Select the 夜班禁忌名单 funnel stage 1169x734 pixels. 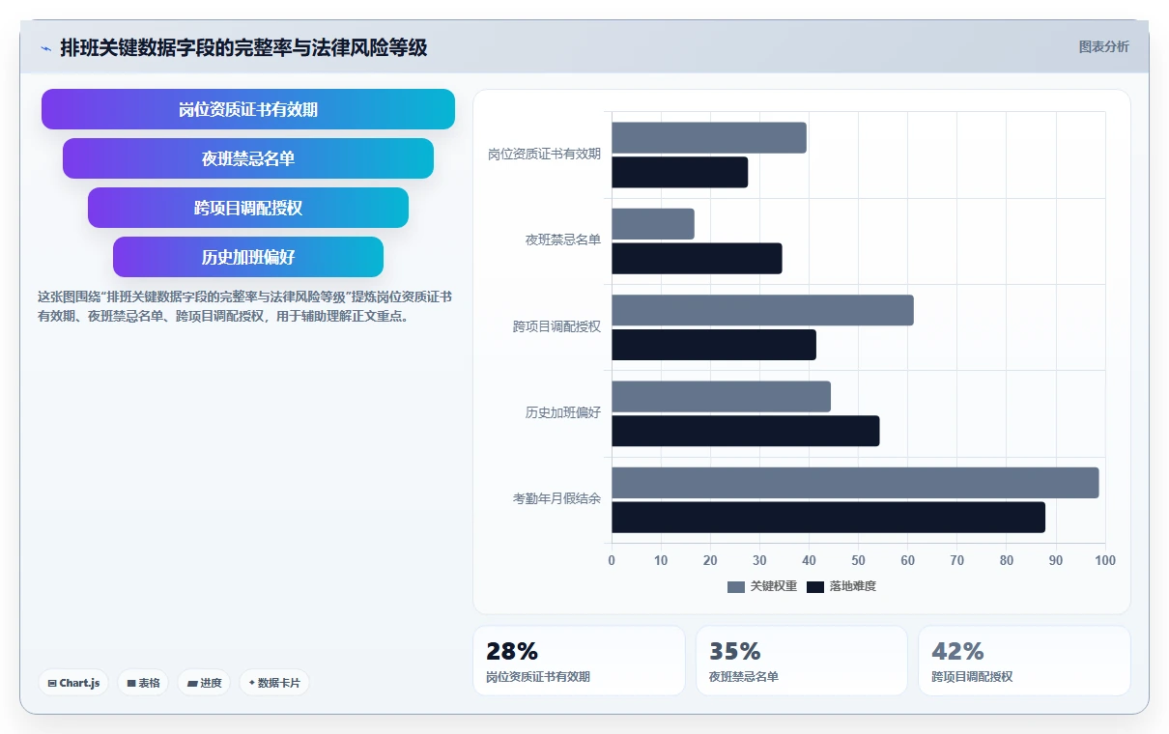point(248,158)
